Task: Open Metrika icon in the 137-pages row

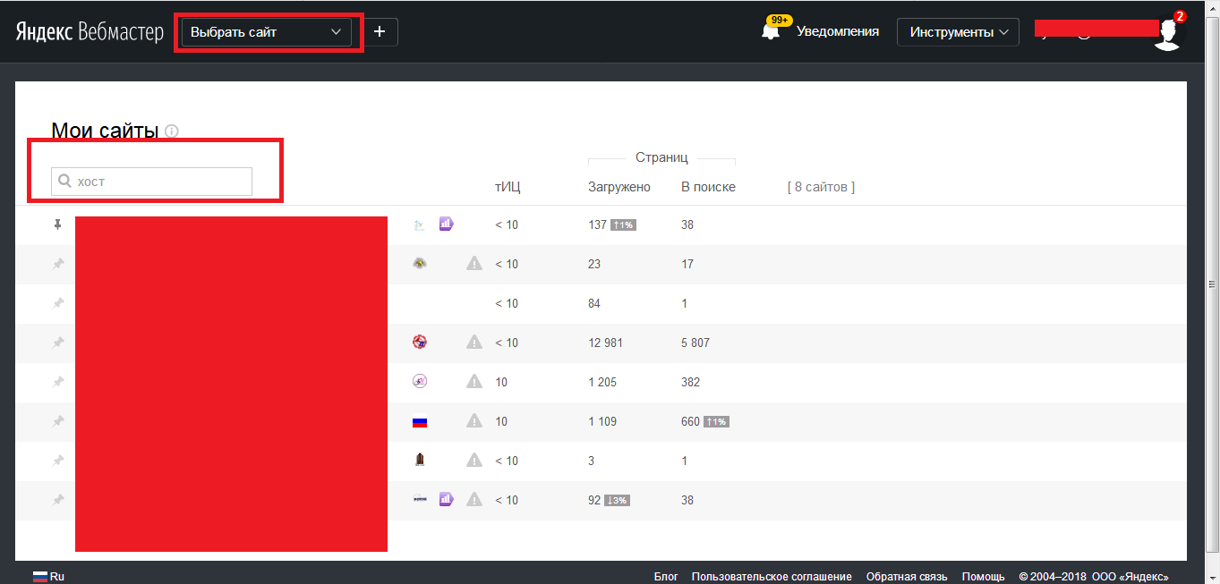Action: pyautogui.click(x=446, y=224)
